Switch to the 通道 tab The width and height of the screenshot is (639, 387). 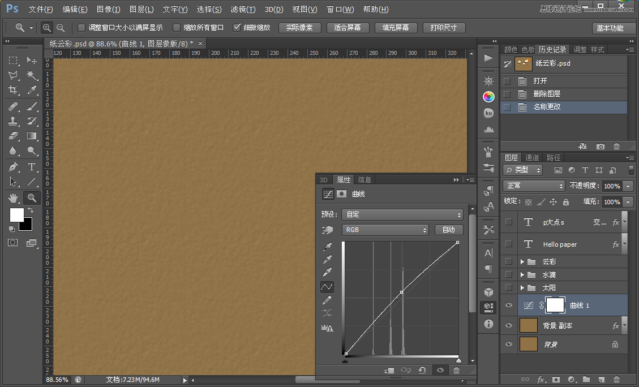[x=532, y=158]
